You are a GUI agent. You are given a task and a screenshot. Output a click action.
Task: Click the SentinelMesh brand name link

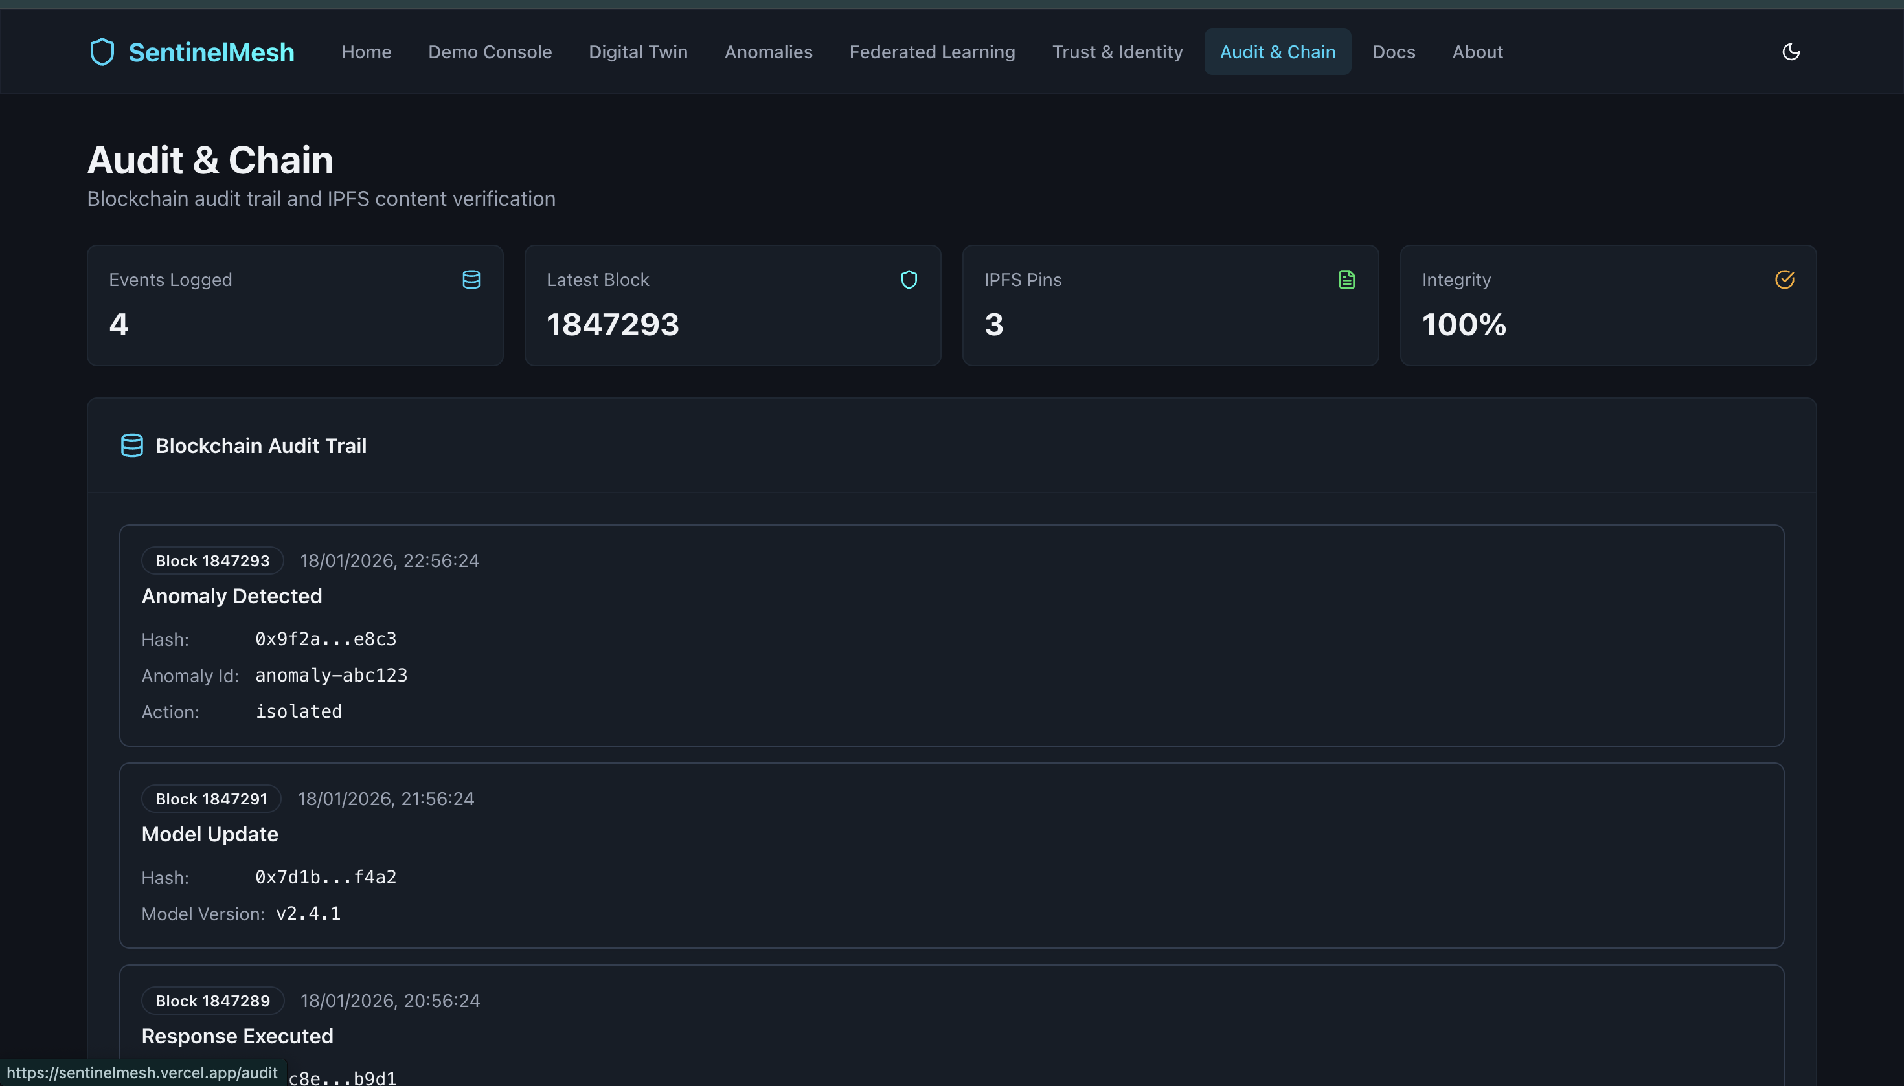[x=211, y=52]
